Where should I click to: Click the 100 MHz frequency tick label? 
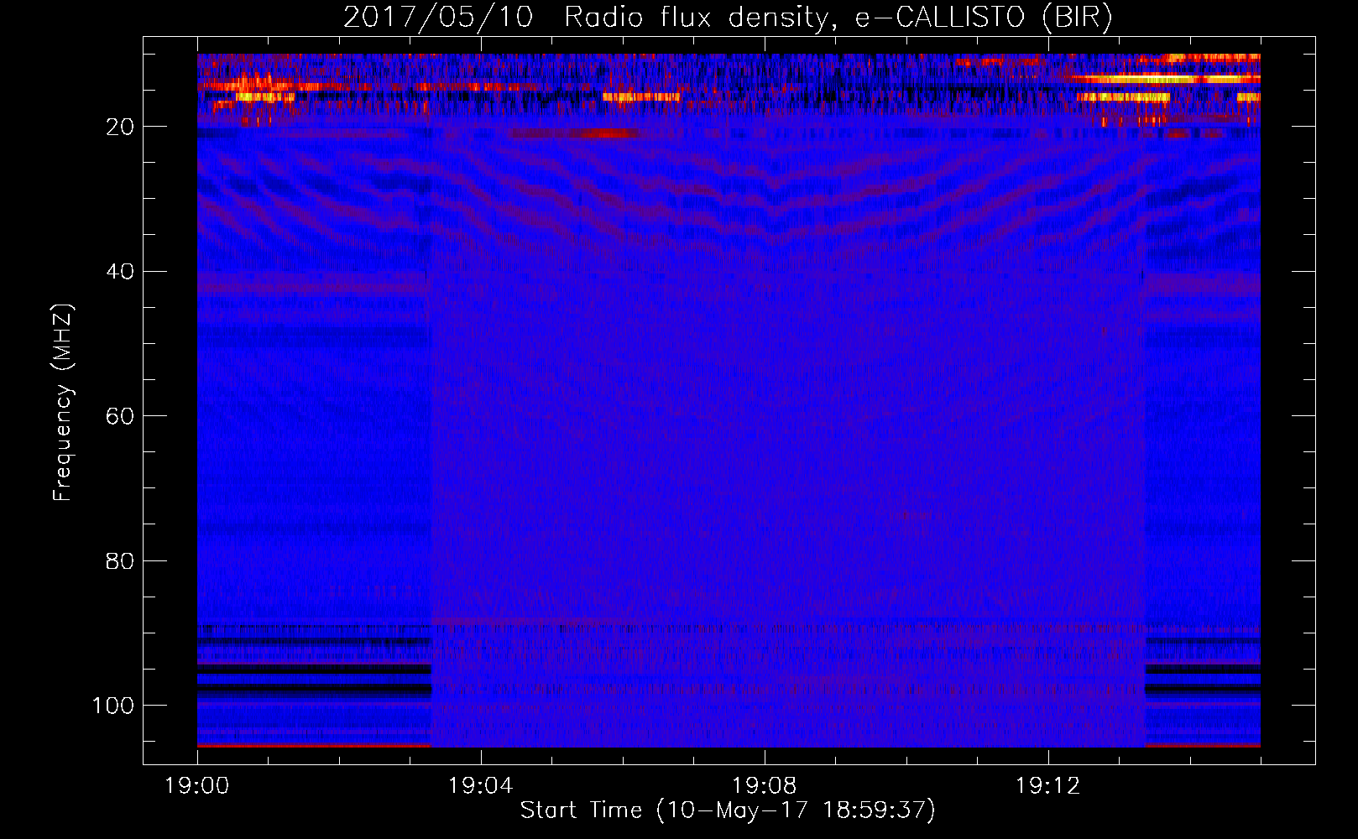click(x=113, y=706)
